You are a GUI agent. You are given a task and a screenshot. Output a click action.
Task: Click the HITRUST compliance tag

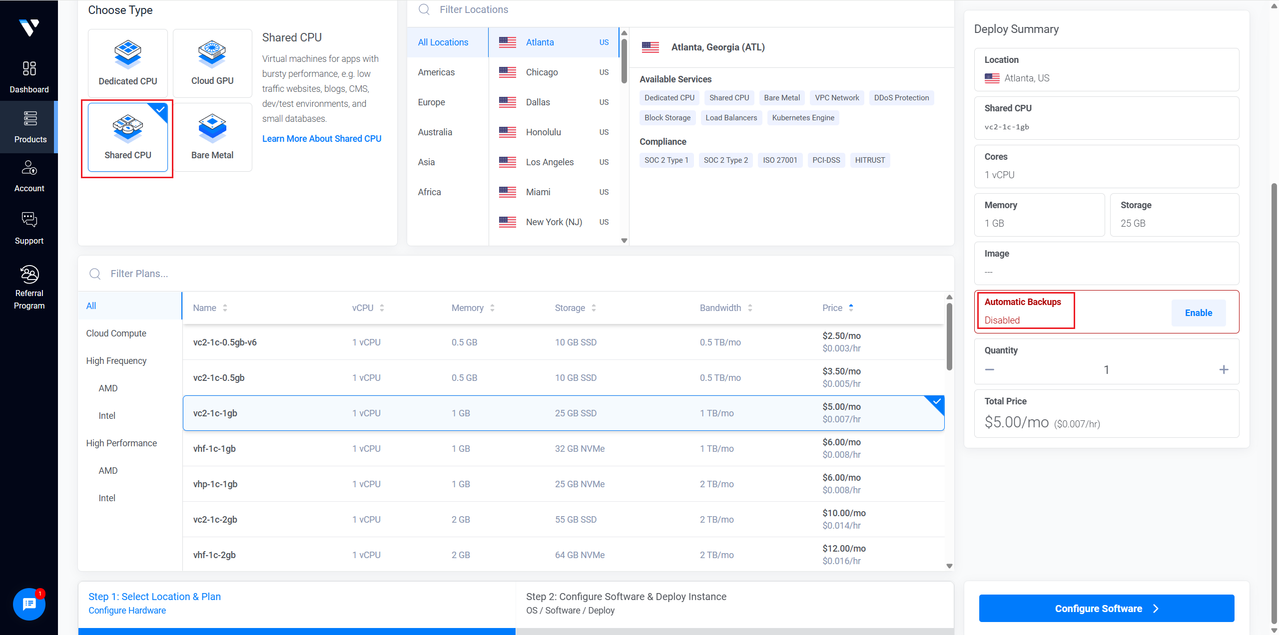pos(870,160)
